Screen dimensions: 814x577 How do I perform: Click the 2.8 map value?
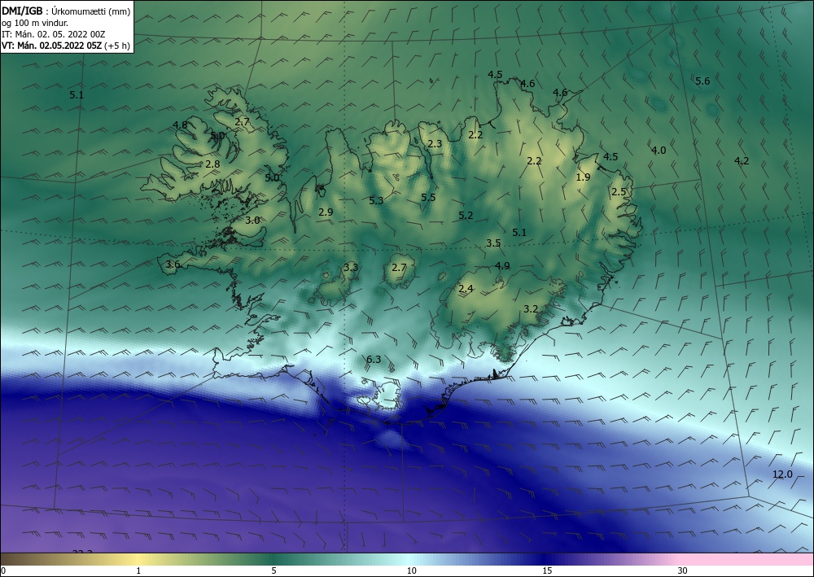pos(212,164)
